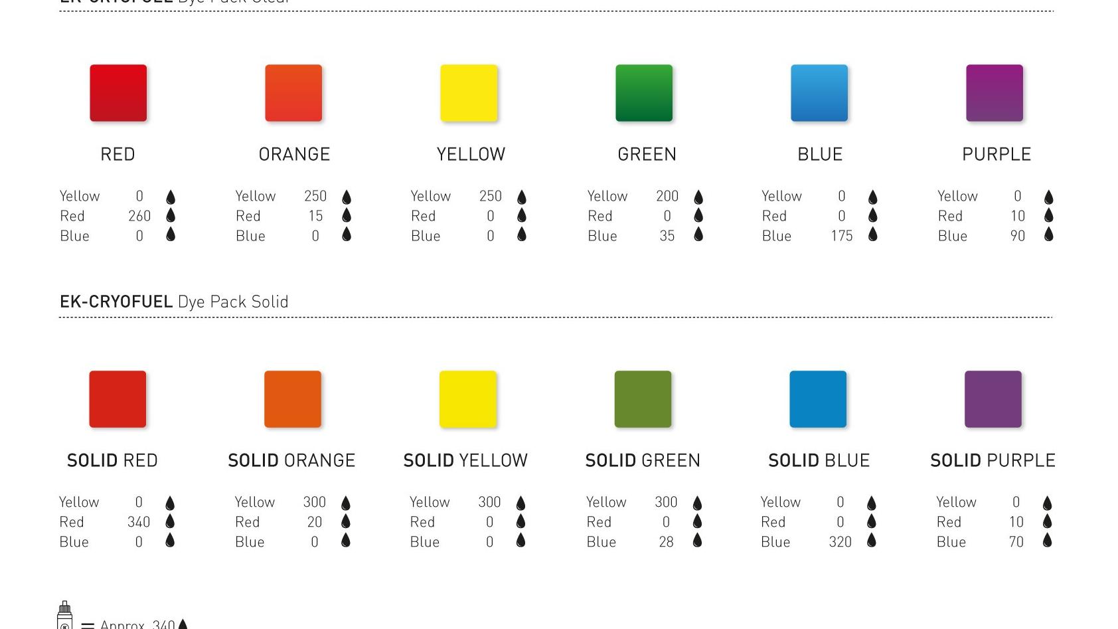1118x629 pixels.
Task: Click the drop icon beside Blue 320
Action: [x=872, y=541]
